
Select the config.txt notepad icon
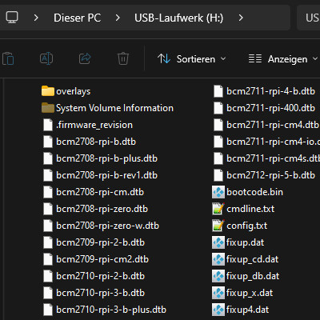pyautogui.click(x=218, y=226)
